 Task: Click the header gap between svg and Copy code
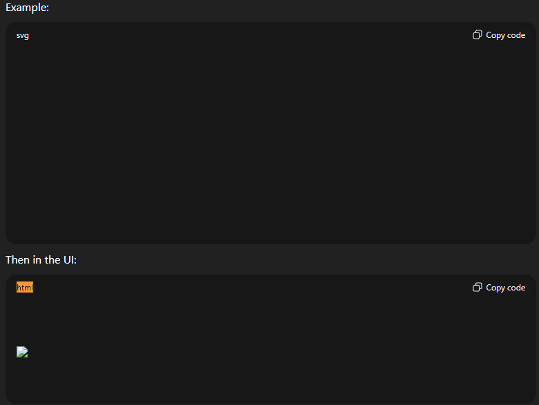point(249,35)
